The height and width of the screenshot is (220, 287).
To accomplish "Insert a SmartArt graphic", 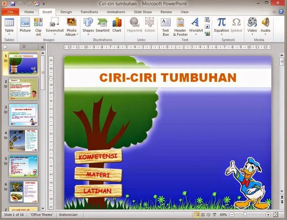I will point(103,25).
